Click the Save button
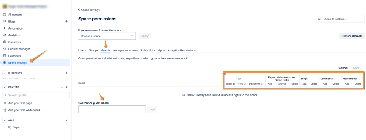The height and width of the screenshot is (140, 366). (356, 68)
